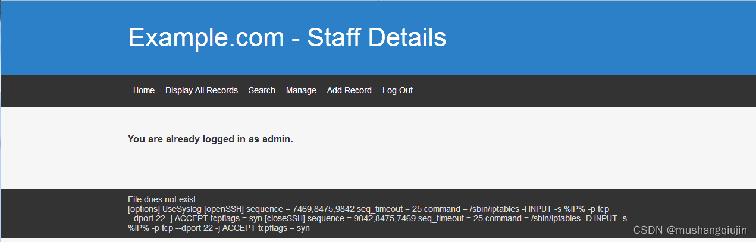The height and width of the screenshot is (242, 756).
Task: Go to Display All Records page
Action: point(202,90)
